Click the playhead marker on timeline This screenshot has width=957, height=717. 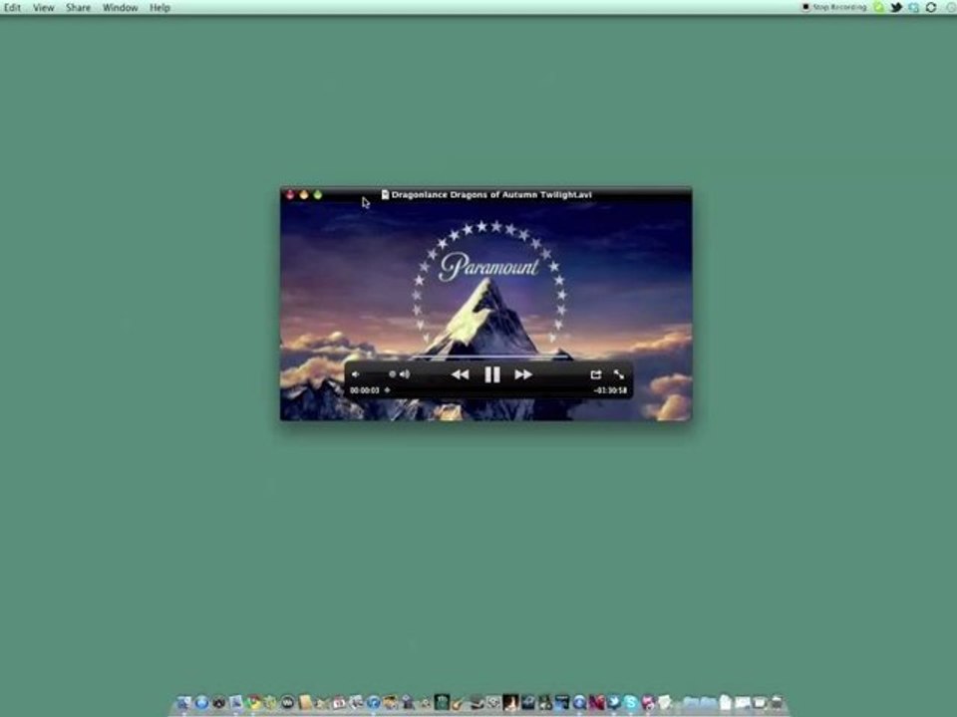(x=387, y=390)
